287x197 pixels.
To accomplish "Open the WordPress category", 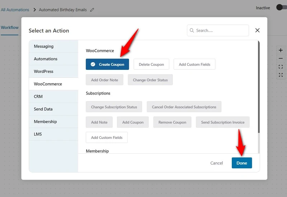I will 53,71.
